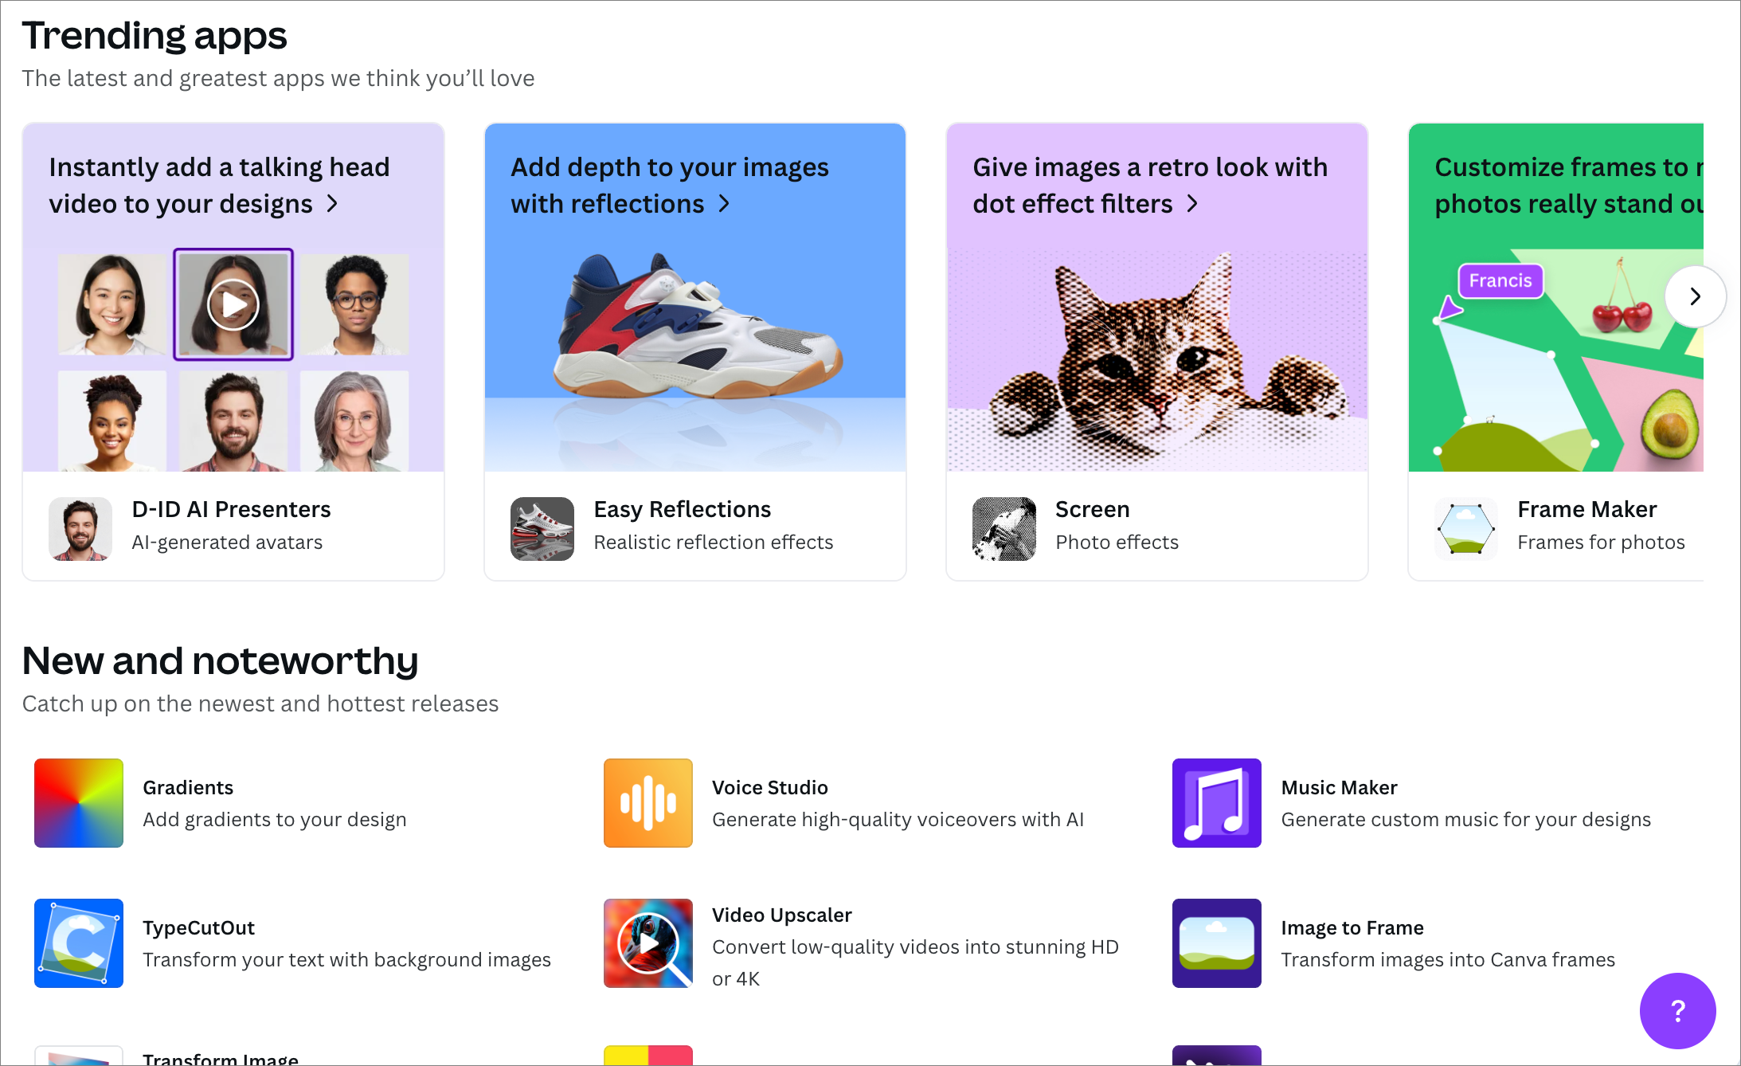Open the Gradients app listing

point(295,803)
